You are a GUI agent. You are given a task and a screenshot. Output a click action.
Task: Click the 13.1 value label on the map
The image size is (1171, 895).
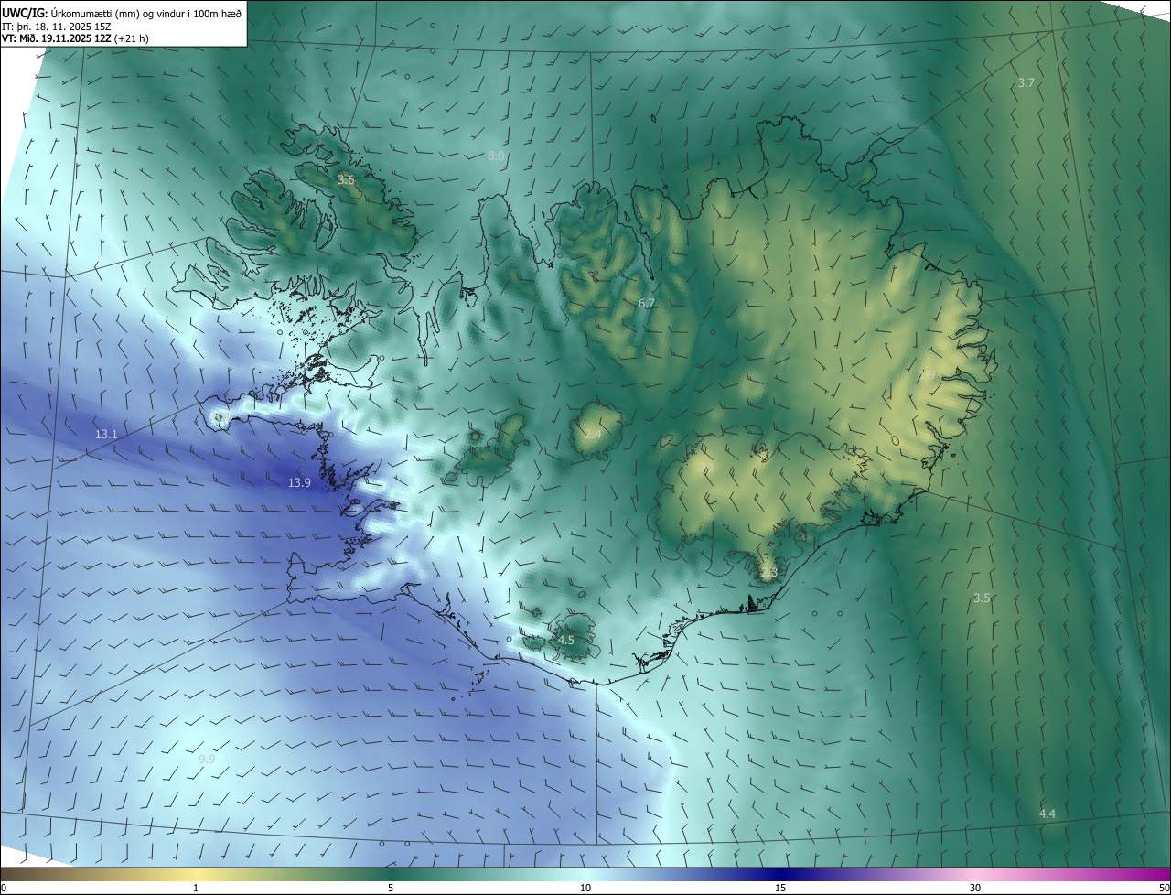click(x=106, y=434)
